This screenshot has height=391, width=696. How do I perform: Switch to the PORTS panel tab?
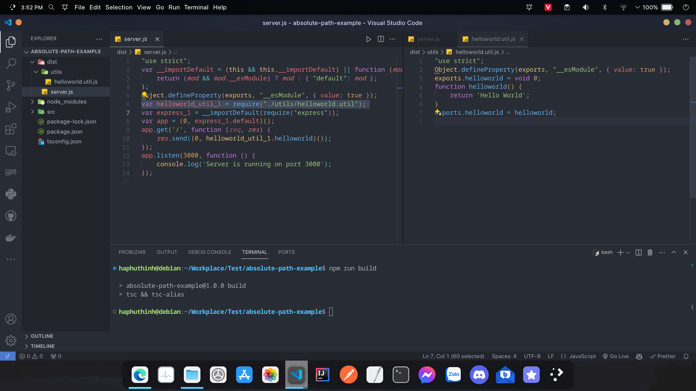tap(286, 252)
